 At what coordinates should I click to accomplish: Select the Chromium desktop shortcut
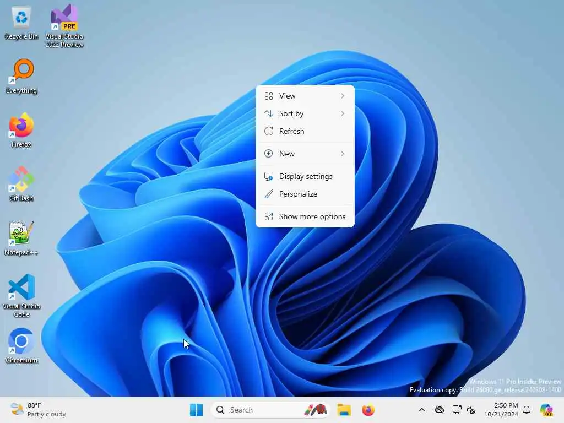point(21,346)
